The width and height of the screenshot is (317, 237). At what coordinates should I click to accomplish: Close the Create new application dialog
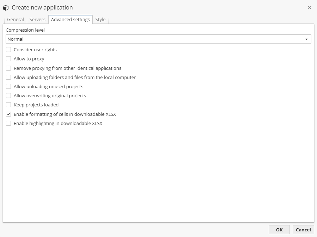coord(310,7)
